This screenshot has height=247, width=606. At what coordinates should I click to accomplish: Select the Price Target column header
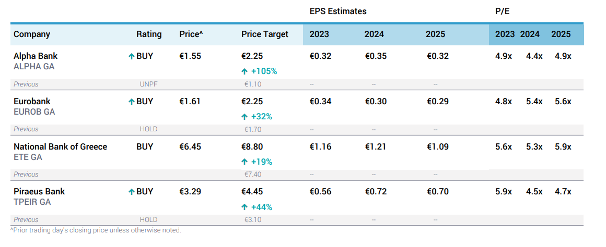[265, 34]
